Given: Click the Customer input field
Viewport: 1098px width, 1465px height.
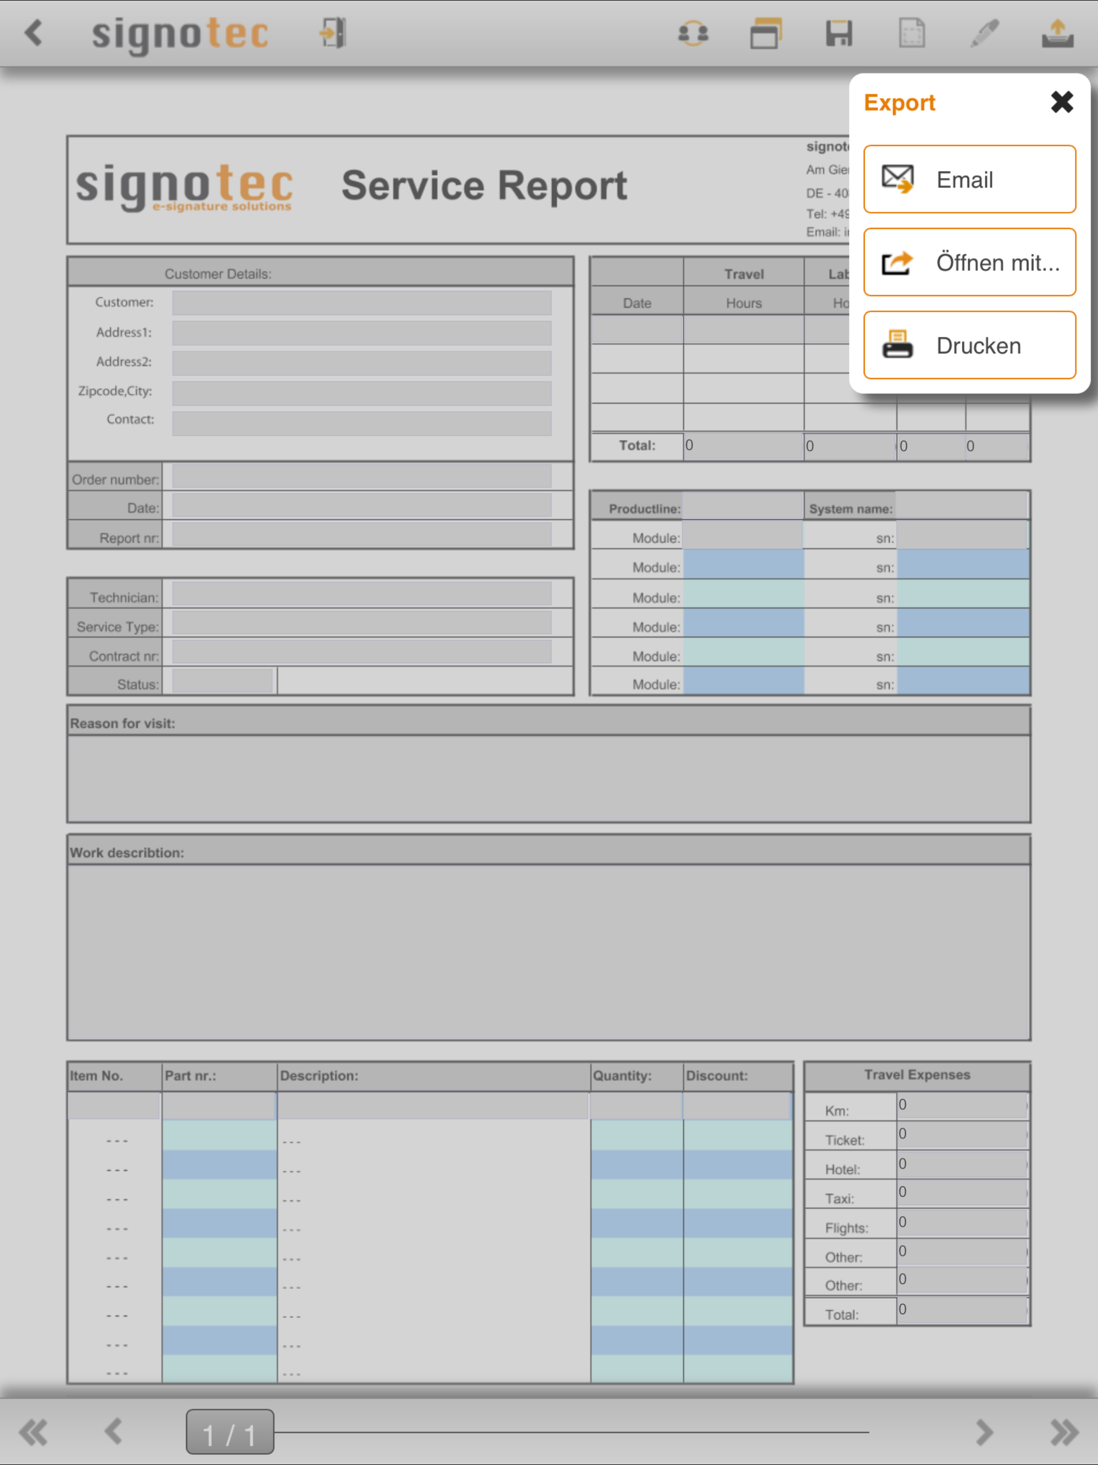Looking at the screenshot, I should click(x=361, y=302).
